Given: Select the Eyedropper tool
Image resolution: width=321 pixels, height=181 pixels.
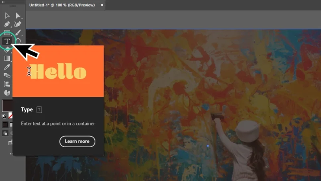Looking at the screenshot, I should (x=7, y=67).
